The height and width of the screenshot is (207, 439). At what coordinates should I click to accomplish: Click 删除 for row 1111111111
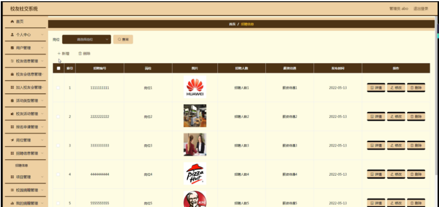click(x=416, y=88)
